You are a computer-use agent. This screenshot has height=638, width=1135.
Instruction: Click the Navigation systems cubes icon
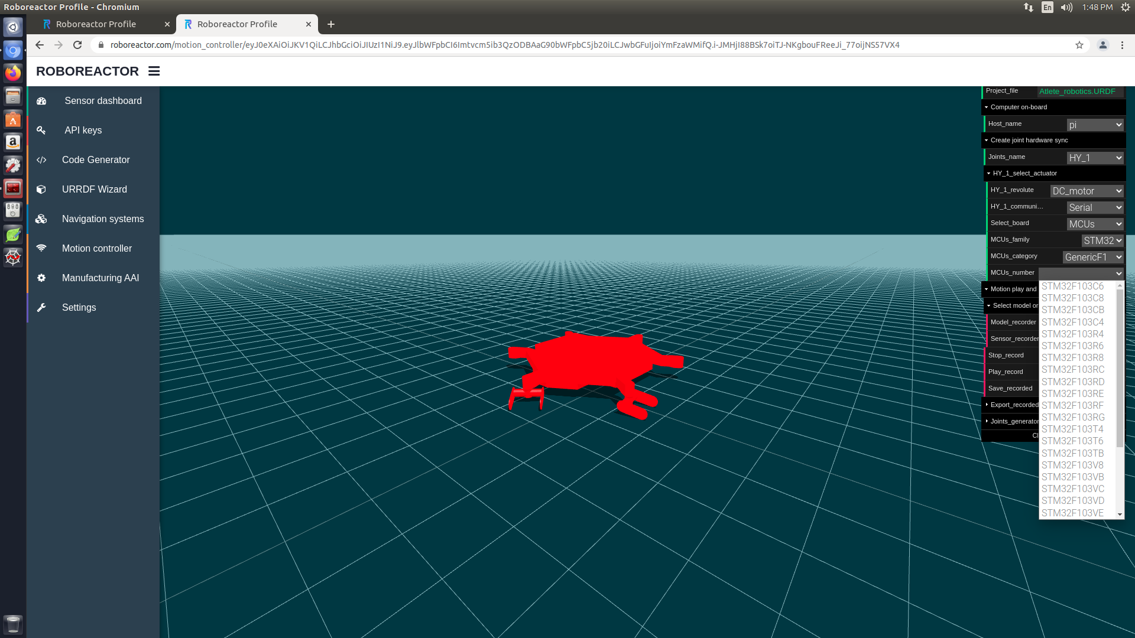click(41, 219)
